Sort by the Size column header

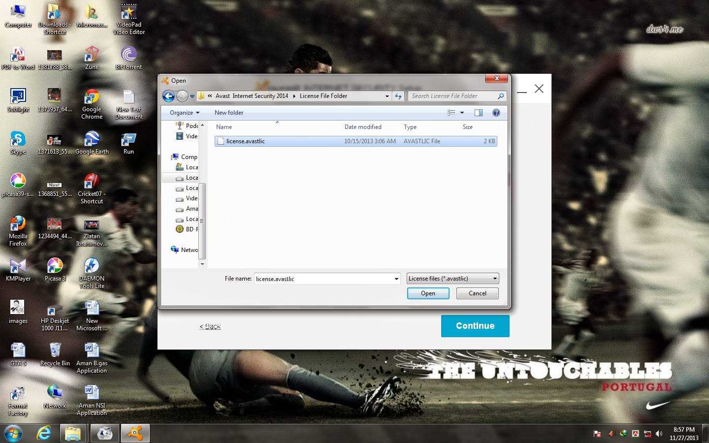click(x=479, y=127)
